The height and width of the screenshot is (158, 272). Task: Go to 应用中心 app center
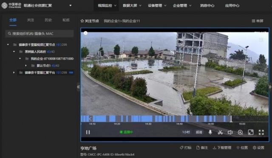point(232,6)
